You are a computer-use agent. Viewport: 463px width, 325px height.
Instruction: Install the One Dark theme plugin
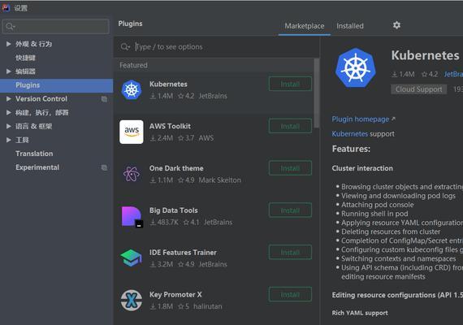tap(290, 168)
